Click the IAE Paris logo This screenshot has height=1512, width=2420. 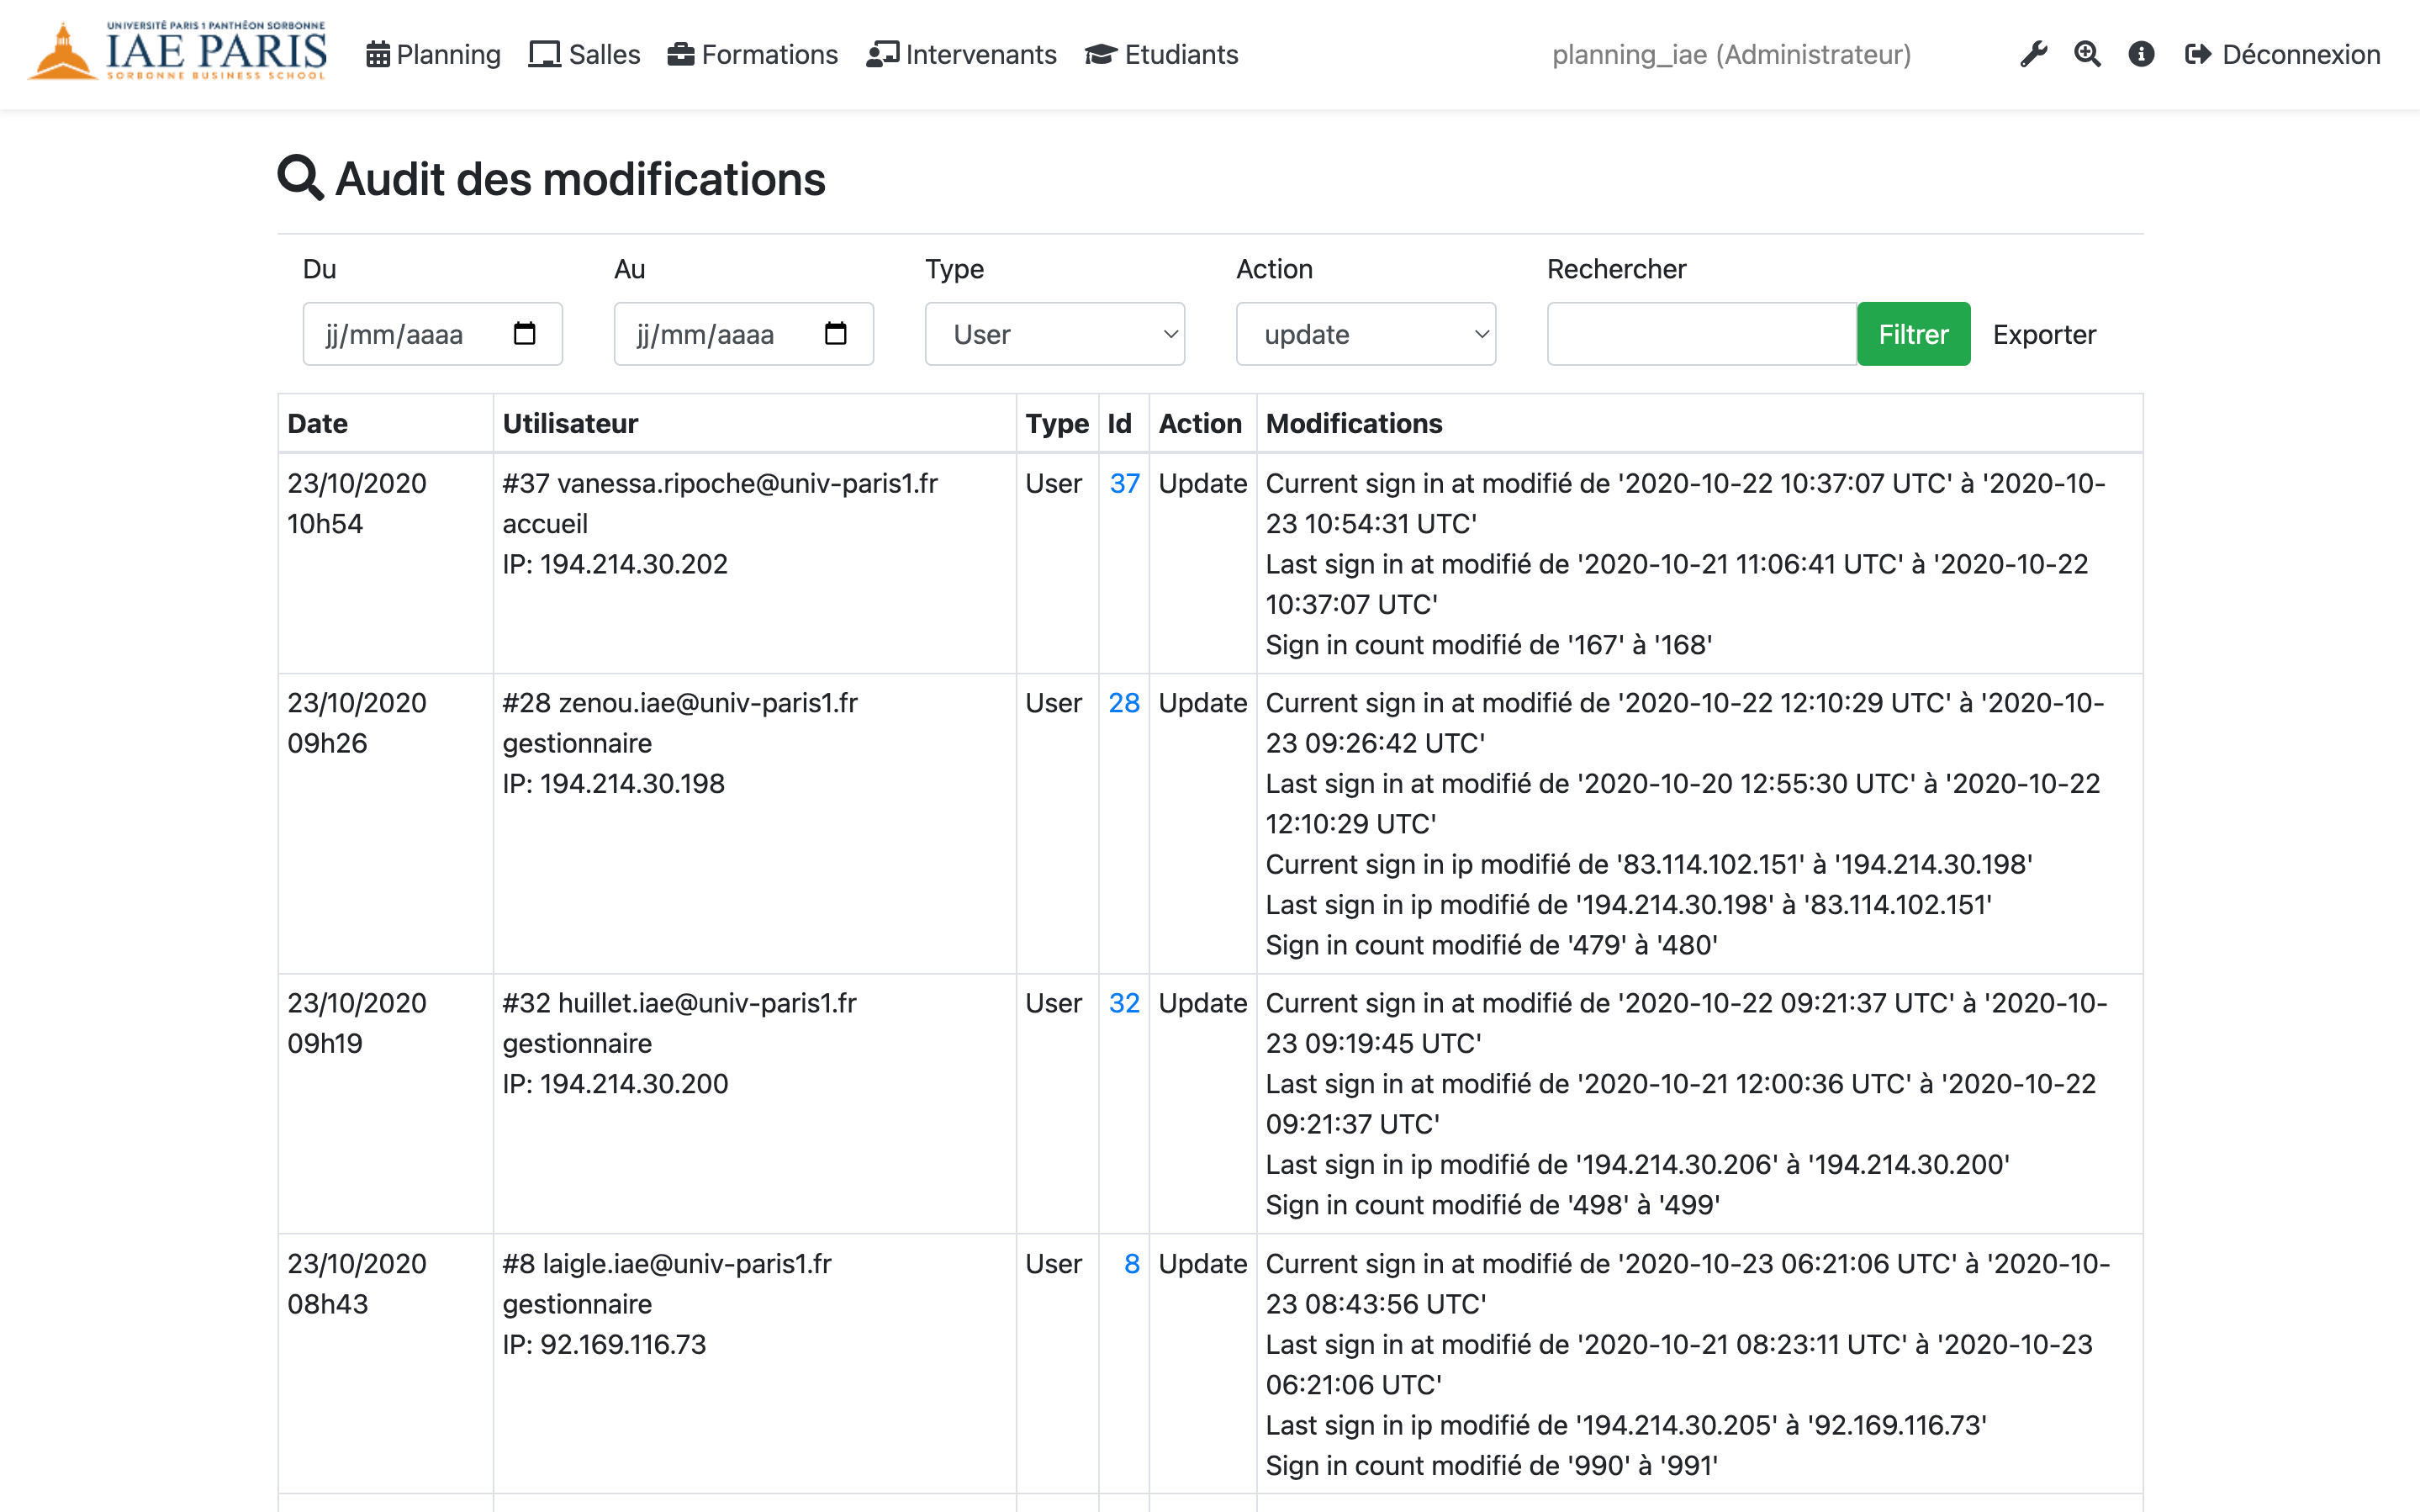pos(177,52)
